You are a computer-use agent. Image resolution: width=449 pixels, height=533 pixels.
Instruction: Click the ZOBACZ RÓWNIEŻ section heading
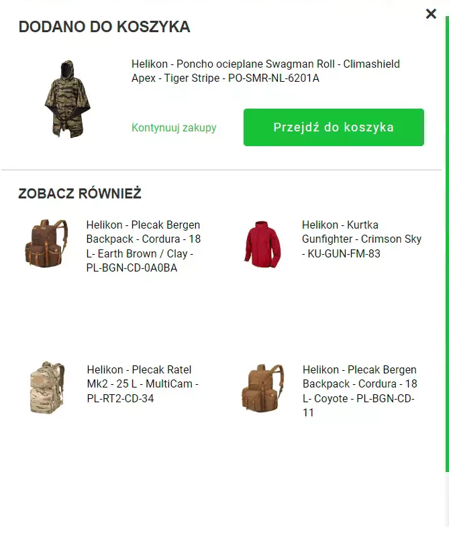(x=80, y=193)
